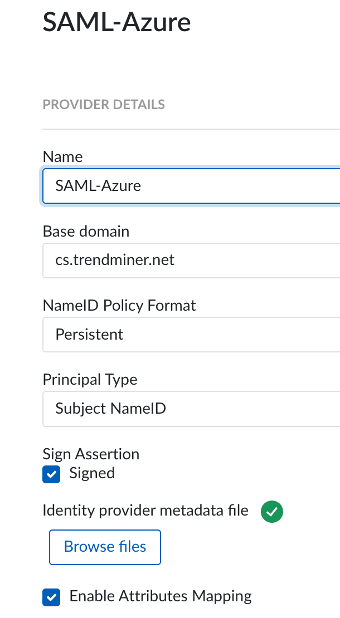Viewport: 340px width, 618px height.
Task: Open the Principal Type dropdown
Action: click(190, 409)
